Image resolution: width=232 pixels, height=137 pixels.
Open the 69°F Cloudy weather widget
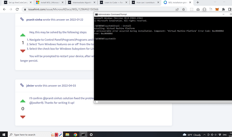coord(192,135)
